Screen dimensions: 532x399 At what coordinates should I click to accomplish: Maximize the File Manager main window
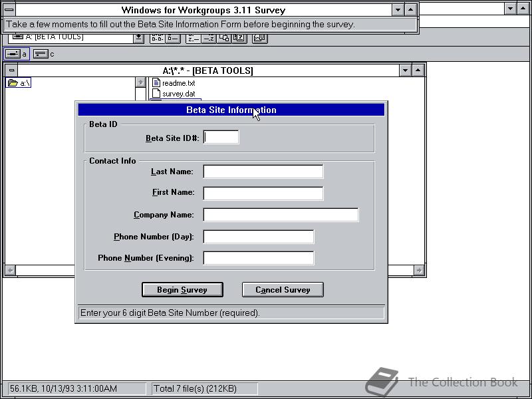point(523,9)
